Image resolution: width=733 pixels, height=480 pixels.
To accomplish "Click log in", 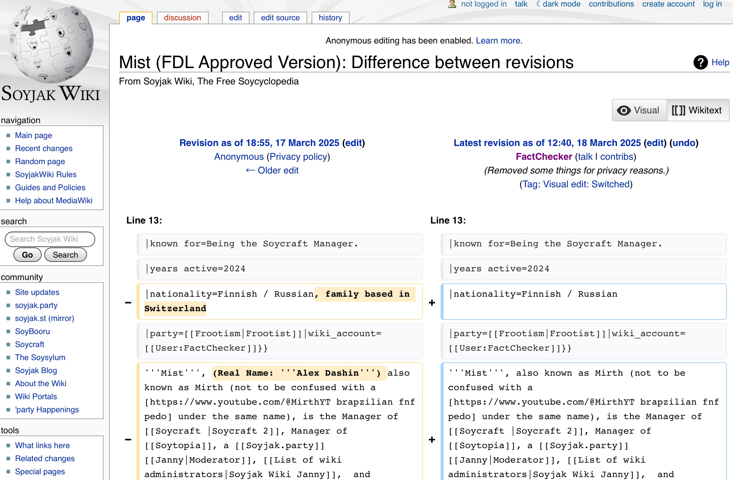I will [712, 4].
